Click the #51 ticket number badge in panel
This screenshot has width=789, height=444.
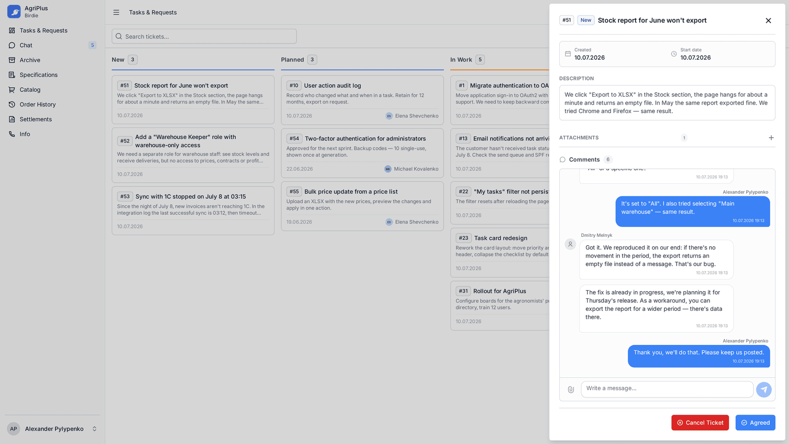click(567, 20)
